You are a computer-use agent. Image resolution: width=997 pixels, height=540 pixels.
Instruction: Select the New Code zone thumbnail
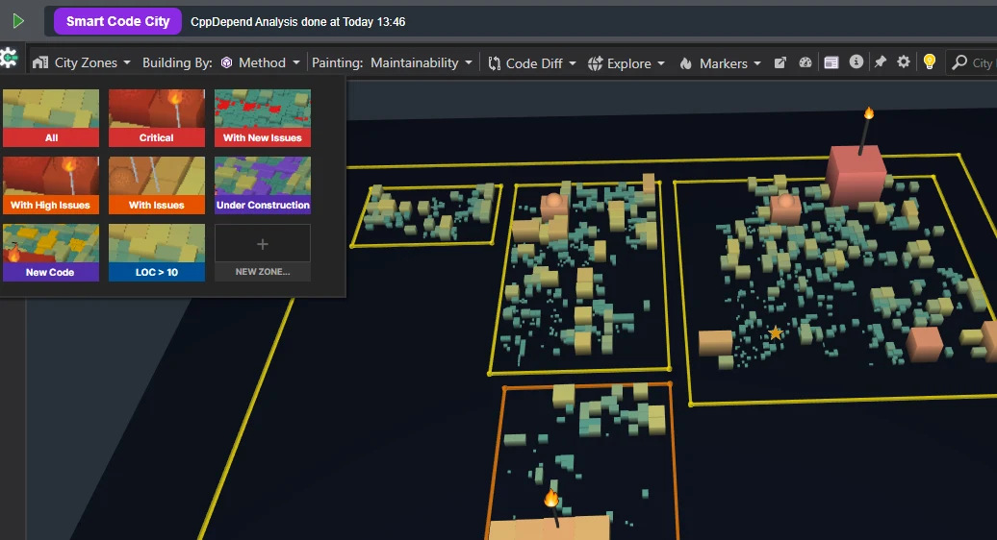[51, 253]
